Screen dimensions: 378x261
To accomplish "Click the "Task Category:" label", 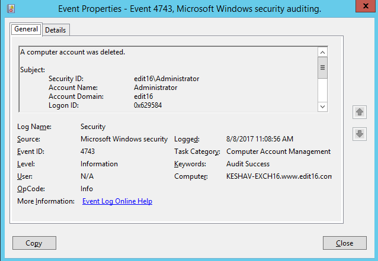I will pyautogui.click(x=197, y=152).
